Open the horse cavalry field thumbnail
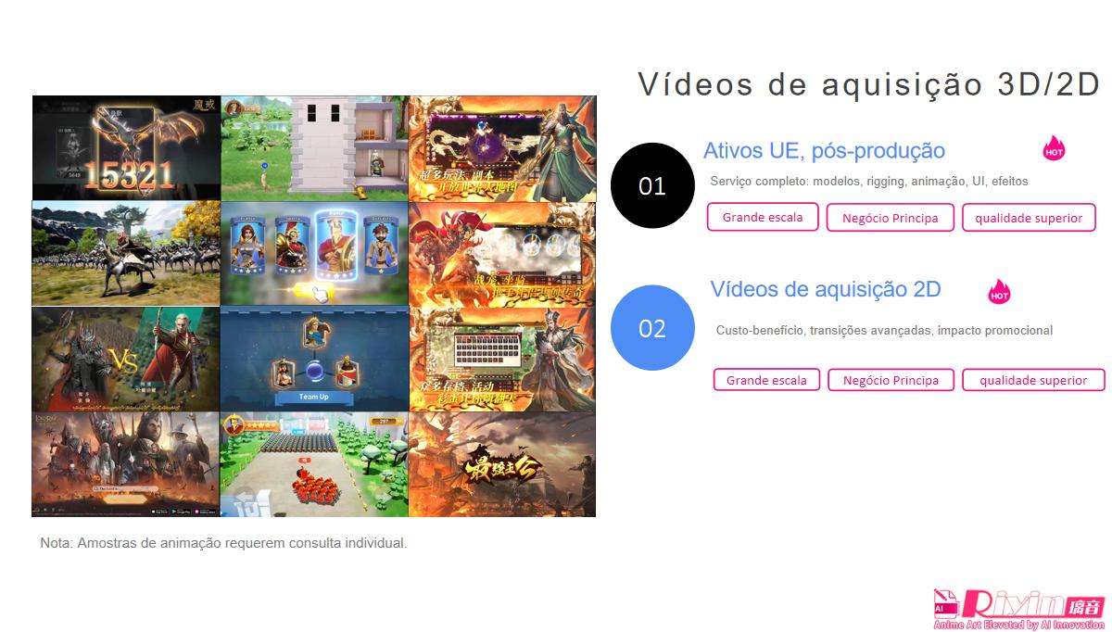 126,254
